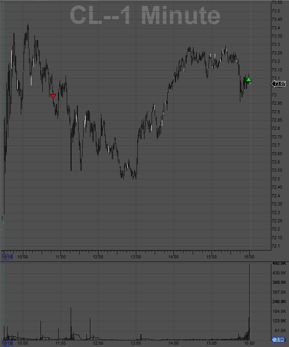Click the 72.95 price axis label
Image resolution: width=289 pixels, height=347 pixels.
coord(277,103)
